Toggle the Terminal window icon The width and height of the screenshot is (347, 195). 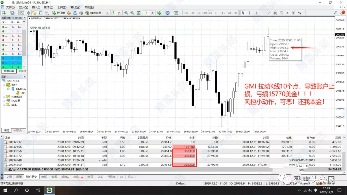pos(40,13)
